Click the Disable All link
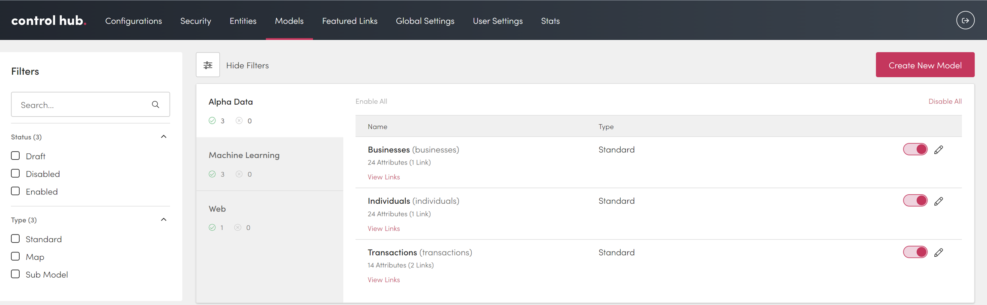The height and width of the screenshot is (305, 987). [x=945, y=101]
